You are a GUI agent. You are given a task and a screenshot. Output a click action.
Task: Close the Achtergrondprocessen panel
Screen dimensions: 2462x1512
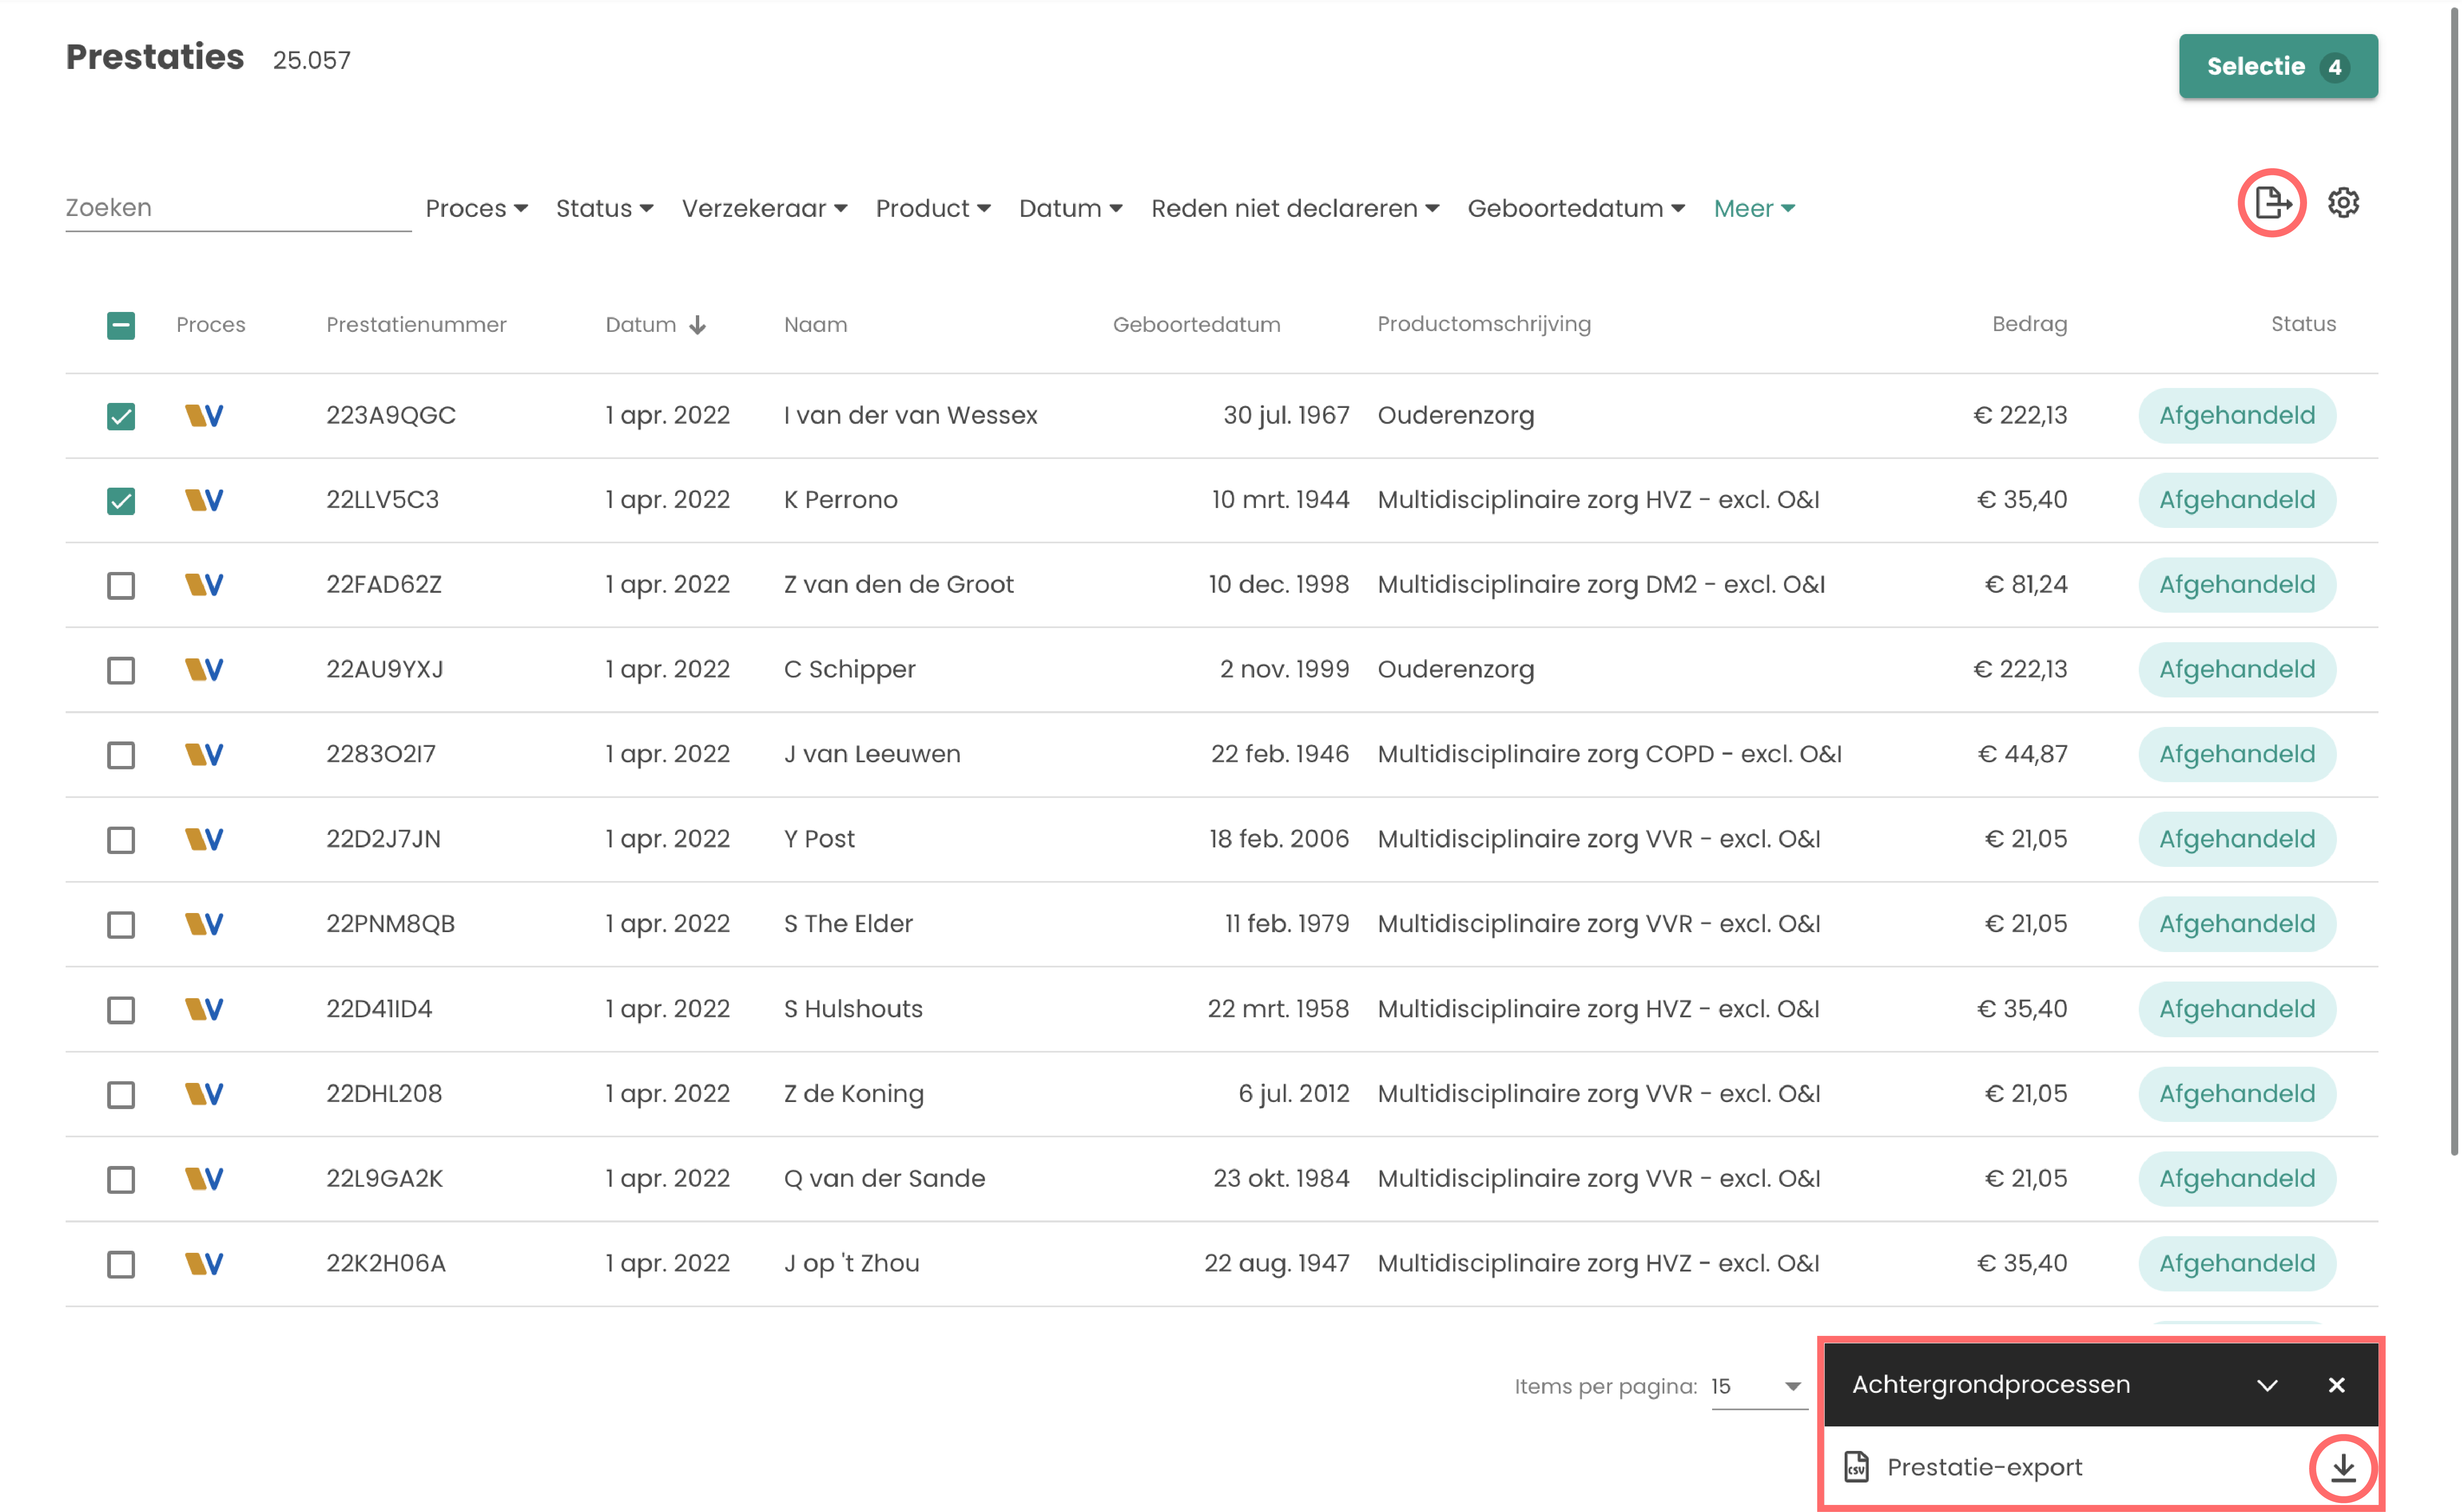click(x=2336, y=1385)
